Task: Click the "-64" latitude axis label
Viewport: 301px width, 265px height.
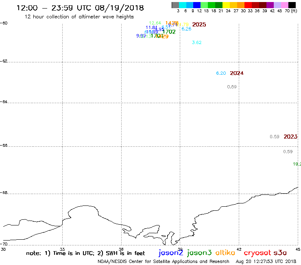Action: pos(4,102)
